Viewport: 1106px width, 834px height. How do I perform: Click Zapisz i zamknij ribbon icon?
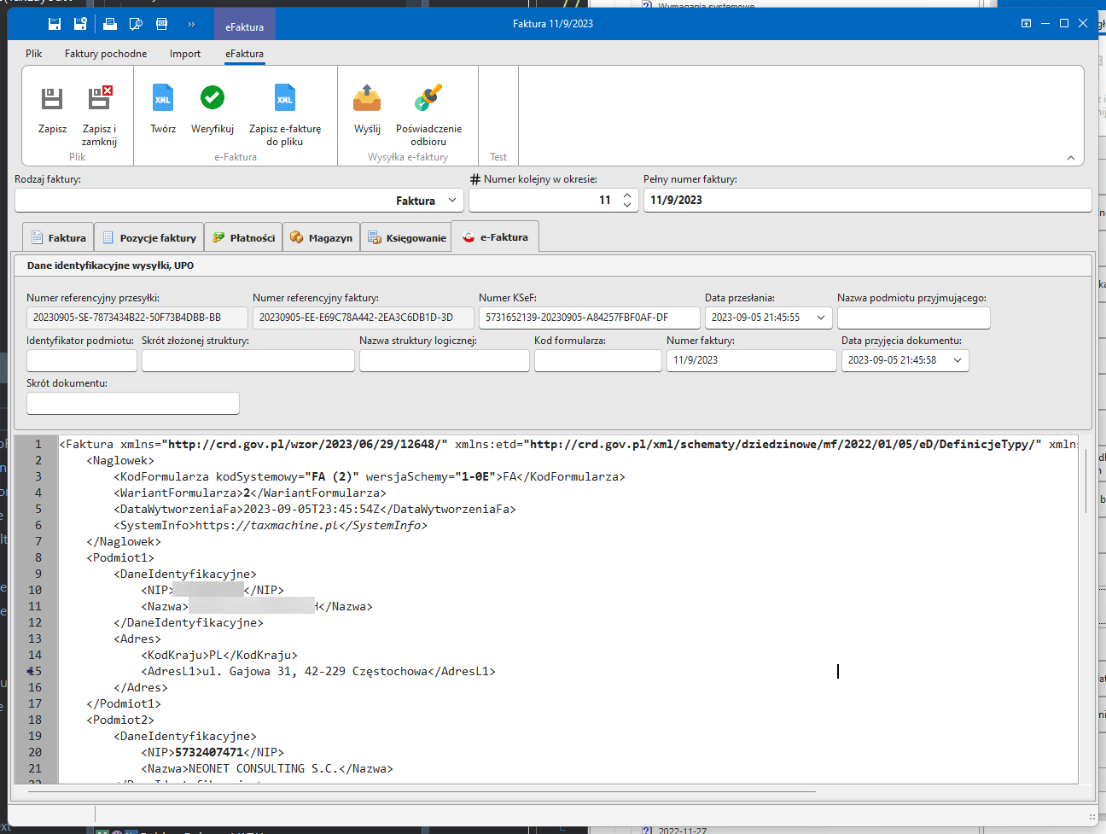pyautogui.click(x=100, y=100)
